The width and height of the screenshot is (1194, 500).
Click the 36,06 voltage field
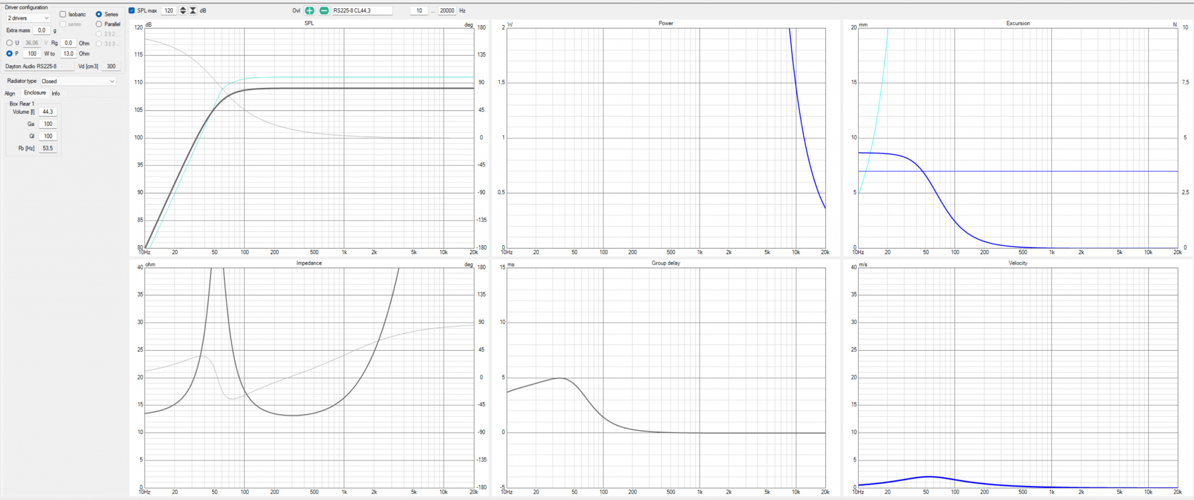(x=32, y=43)
